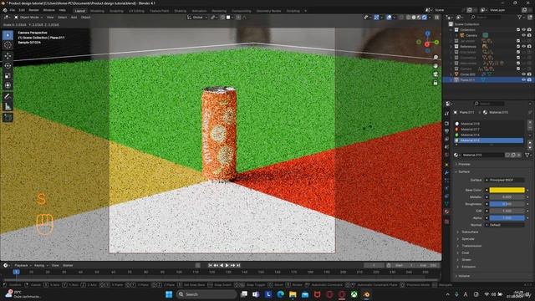Select the Rotate tool
Image resolution: width=535 pixels, height=301 pixels.
click(8, 65)
